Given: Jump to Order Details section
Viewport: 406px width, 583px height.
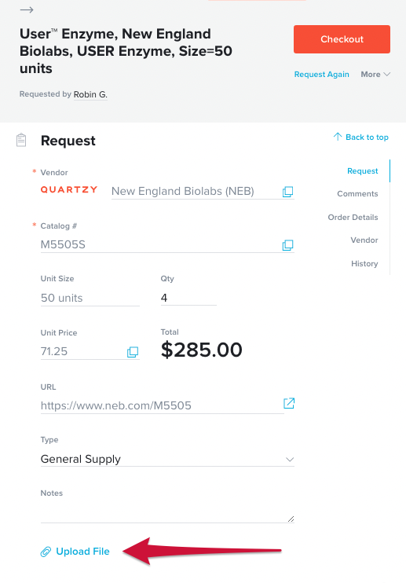Looking at the screenshot, I should point(353,217).
